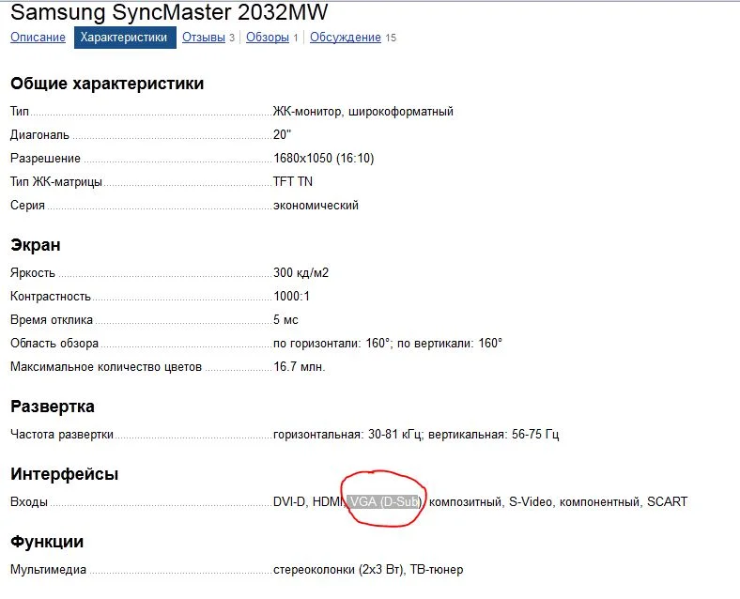Open the Отзывы tab link
The width and height of the screenshot is (740, 599).
(x=204, y=38)
